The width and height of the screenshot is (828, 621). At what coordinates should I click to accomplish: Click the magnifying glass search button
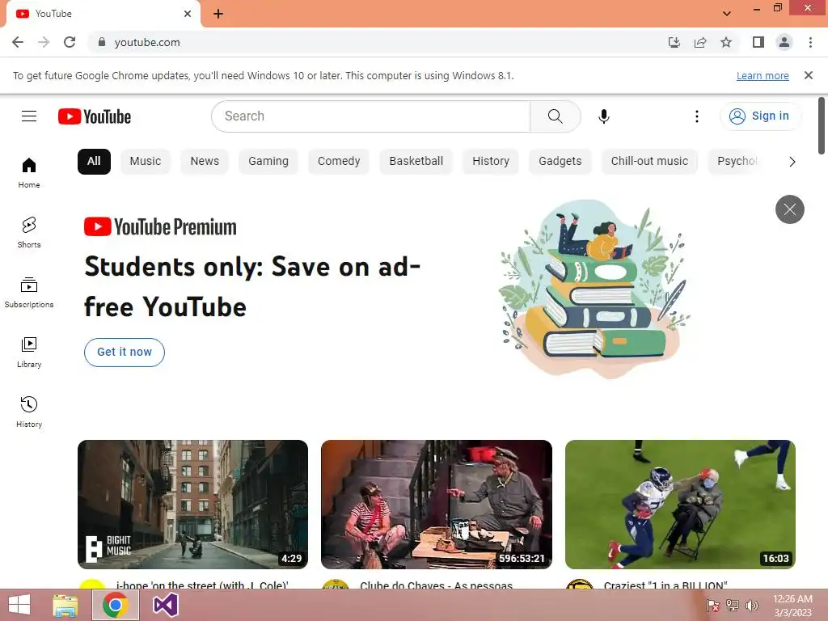555,116
